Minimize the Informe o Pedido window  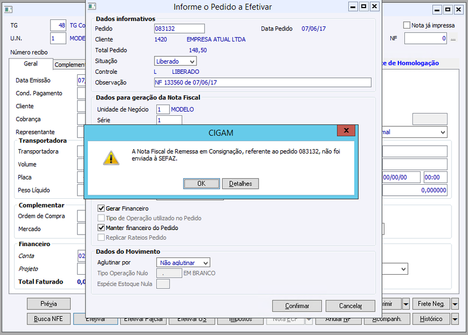pos(353,6)
